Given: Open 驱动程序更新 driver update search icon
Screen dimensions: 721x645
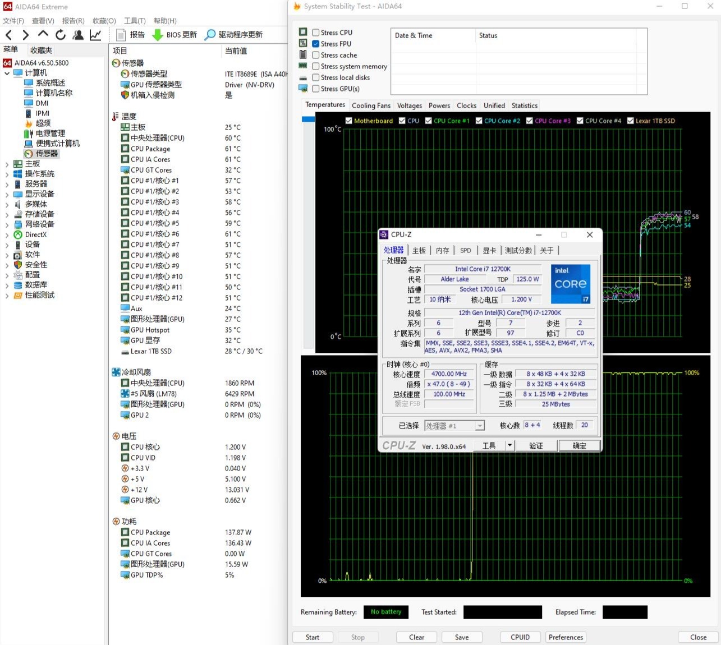Looking at the screenshot, I should pyautogui.click(x=210, y=35).
